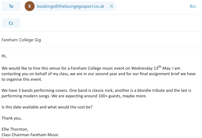Click the 'Ellie Thornton,' signature name
The image size is (202, 138).
pos(15,129)
